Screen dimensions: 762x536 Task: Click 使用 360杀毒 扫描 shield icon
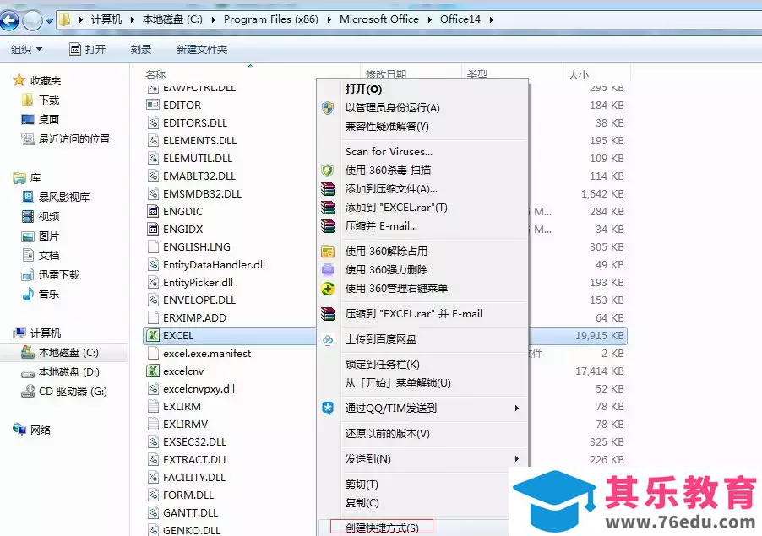click(328, 170)
